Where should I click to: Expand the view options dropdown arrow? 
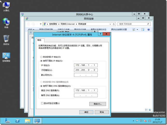137,29
